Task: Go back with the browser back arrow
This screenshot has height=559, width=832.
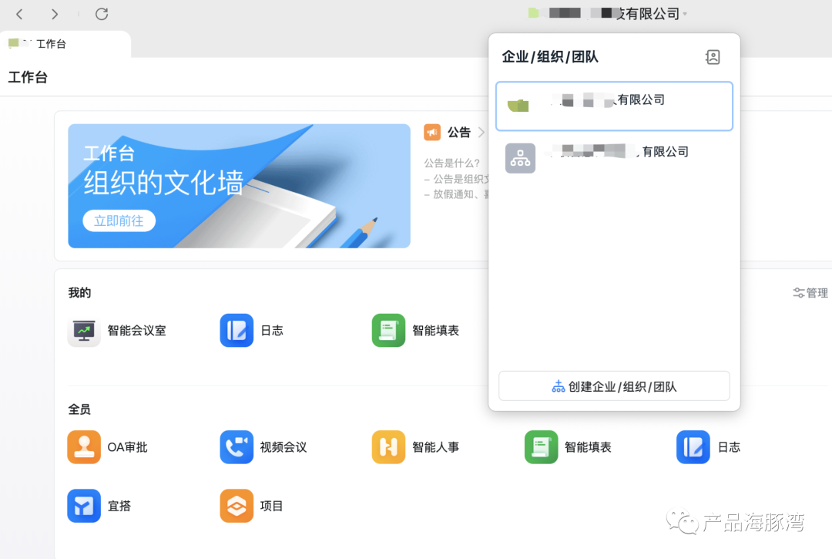Action: pyautogui.click(x=19, y=15)
